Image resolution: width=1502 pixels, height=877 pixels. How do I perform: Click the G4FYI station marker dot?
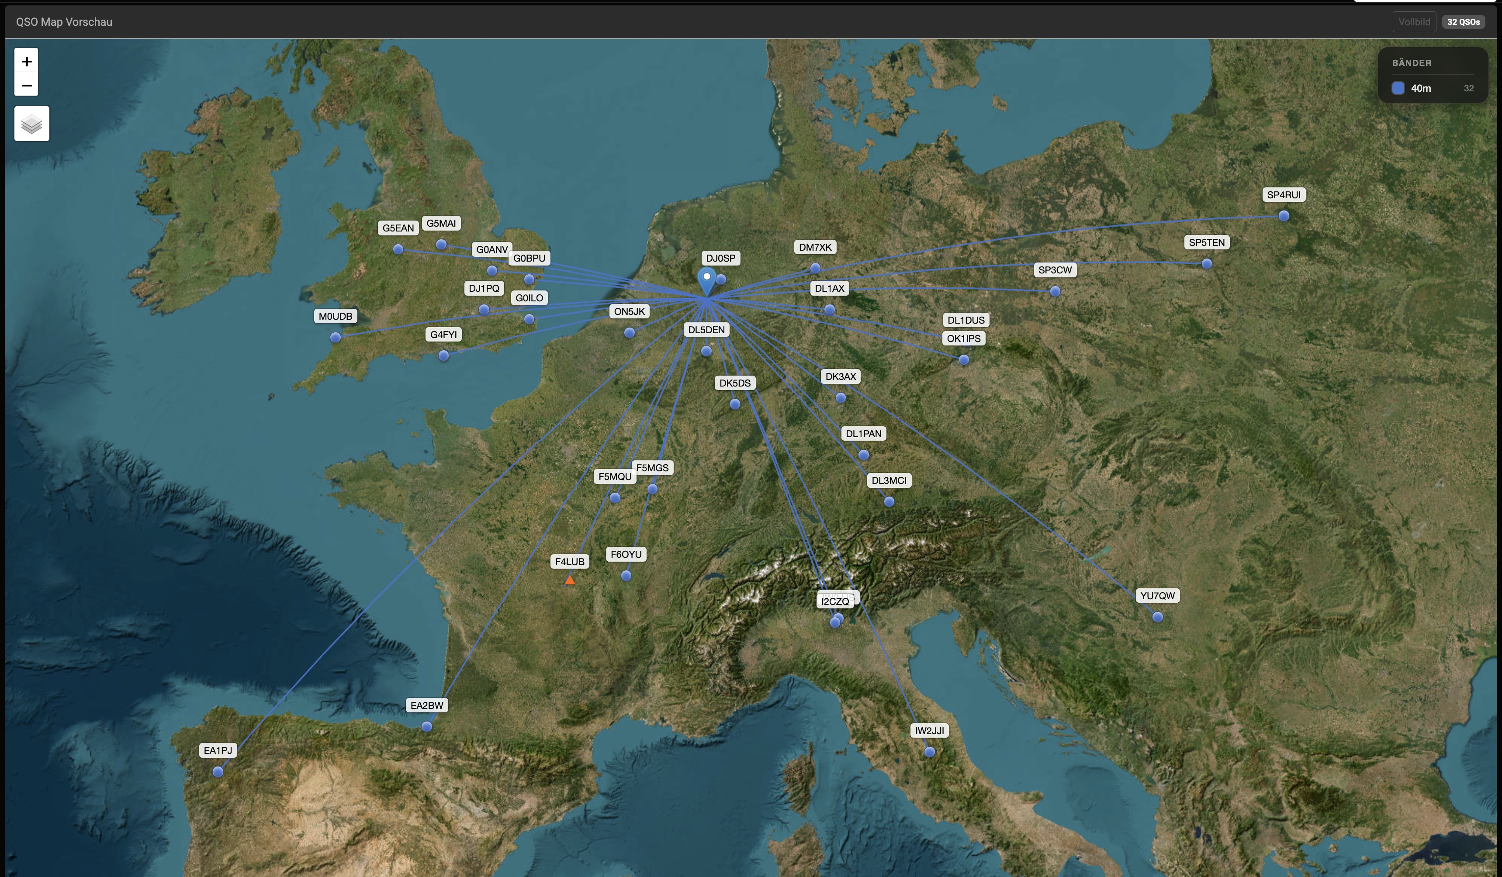443,356
